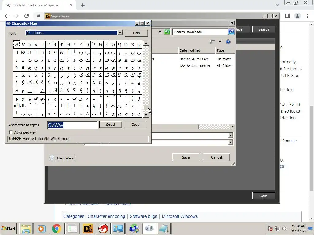Click Search button in Signatures window
Image resolution: width=314 pixels, height=235 pixels.
263,29
